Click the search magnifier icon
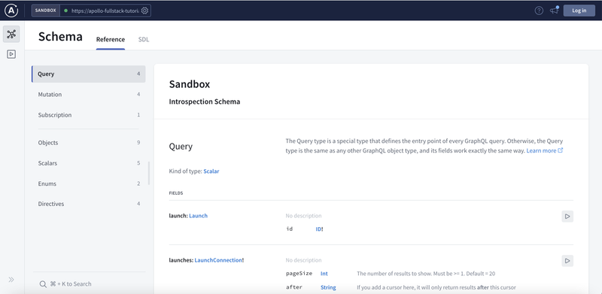This screenshot has height=294, width=602. click(x=43, y=284)
